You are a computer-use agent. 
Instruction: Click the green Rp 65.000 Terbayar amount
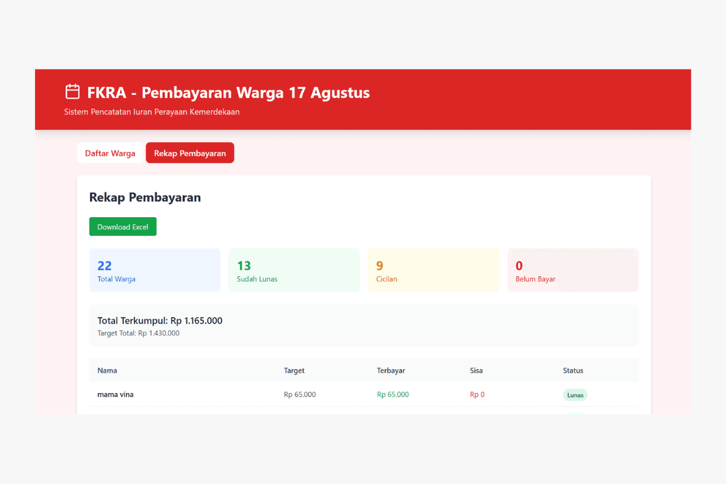pos(393,394)
